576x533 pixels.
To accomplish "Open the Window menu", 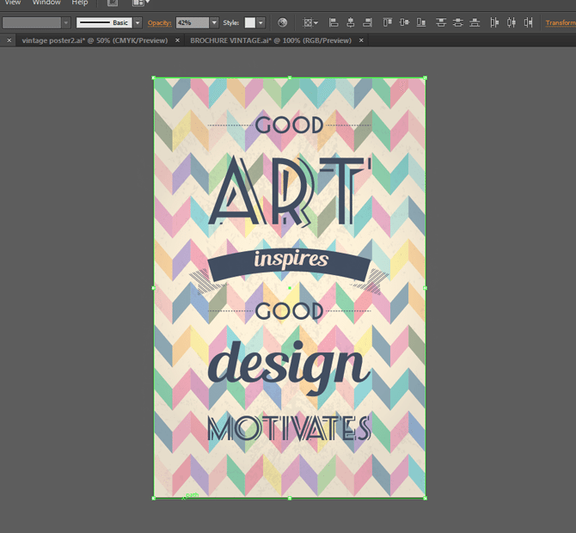I will (x=46, y=3).
